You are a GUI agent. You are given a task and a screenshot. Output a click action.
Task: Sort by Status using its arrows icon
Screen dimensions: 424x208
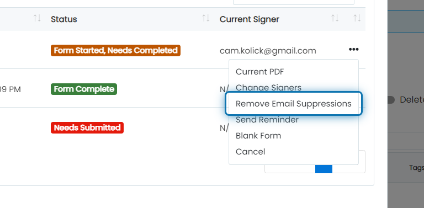206,18
